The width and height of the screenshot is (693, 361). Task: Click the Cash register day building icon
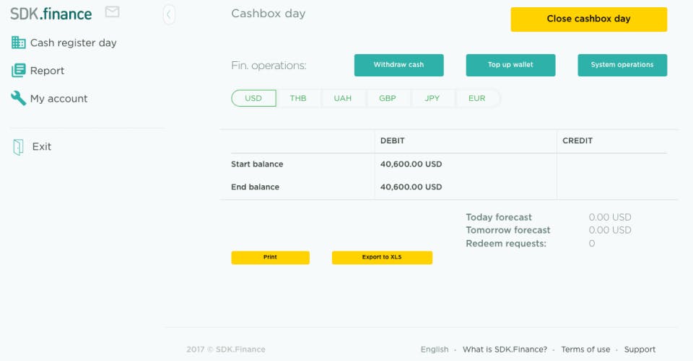tap(18, 43)
